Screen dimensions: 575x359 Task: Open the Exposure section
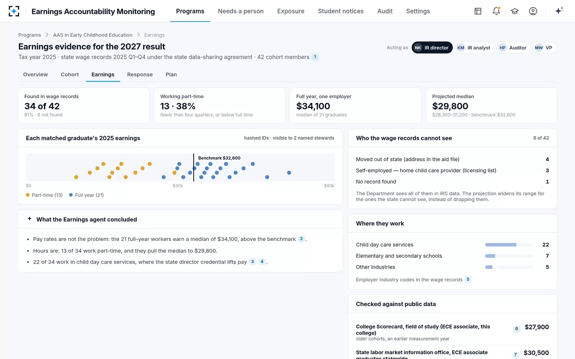pyautogui.click(x=291, y=11)
